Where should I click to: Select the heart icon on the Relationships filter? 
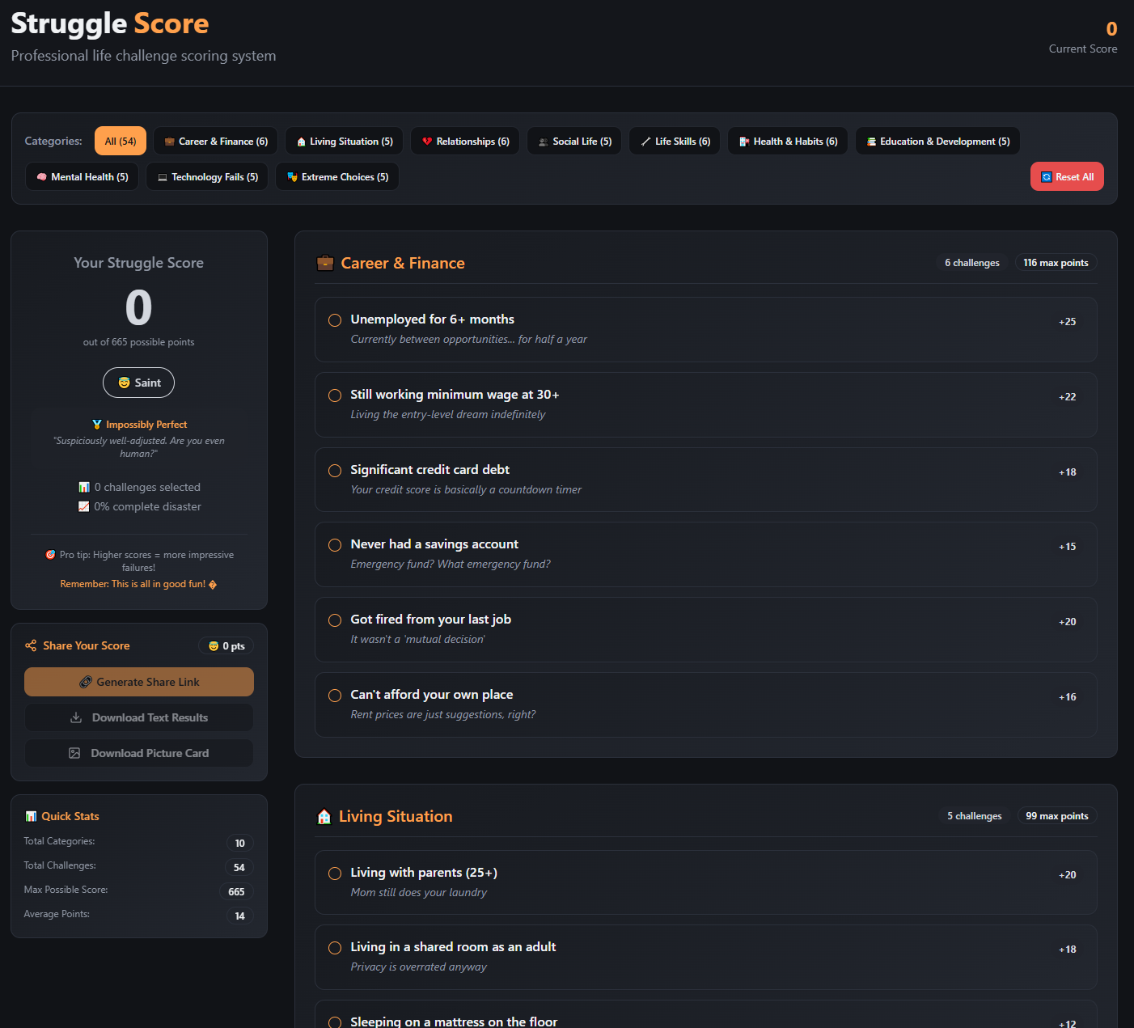(428, 141)
